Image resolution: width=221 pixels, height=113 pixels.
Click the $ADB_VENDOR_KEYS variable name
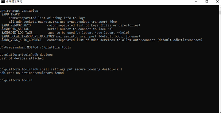pos(16,25)
